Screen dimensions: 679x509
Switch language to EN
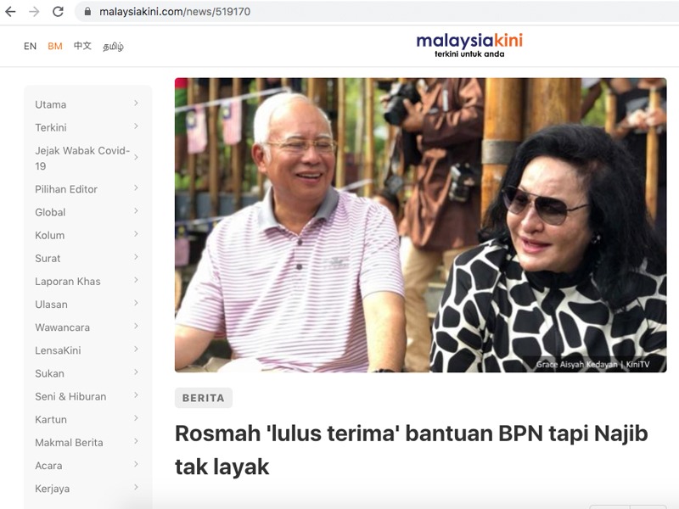click(30, 47)
